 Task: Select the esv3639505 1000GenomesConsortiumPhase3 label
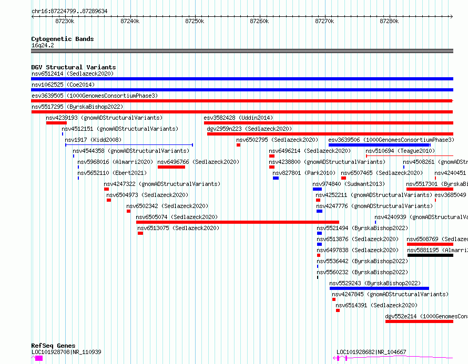click(95, 96)
